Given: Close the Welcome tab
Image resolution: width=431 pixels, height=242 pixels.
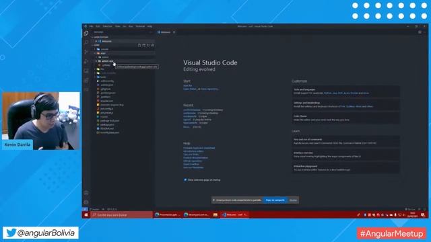Looking at the screenshot, I should (x=174, y=32).
